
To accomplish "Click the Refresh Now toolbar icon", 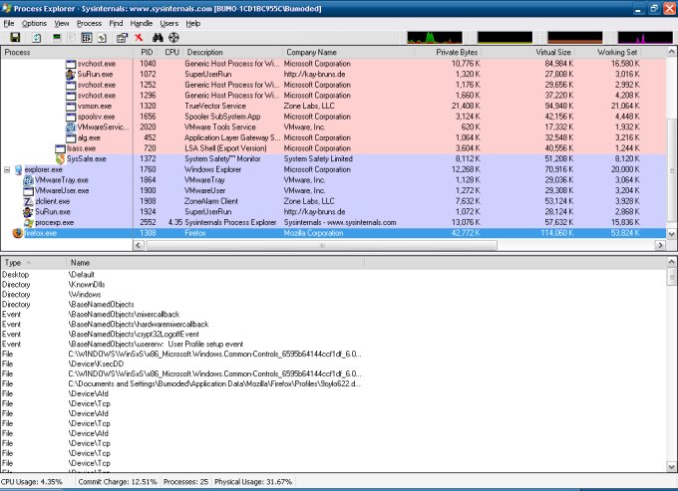I will coord(35,37).
